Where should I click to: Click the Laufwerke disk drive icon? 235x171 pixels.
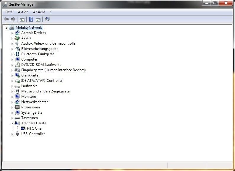(17, 87)
